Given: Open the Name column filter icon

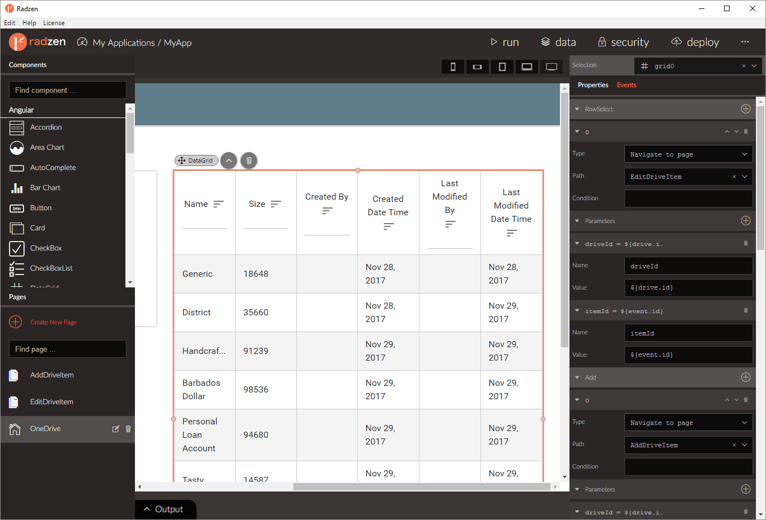Looking at the screenshot, I should [x=218, y=204].
